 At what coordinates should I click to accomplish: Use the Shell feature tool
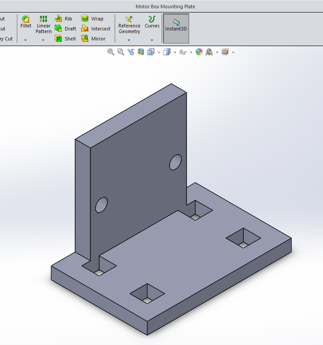[65, 39]
